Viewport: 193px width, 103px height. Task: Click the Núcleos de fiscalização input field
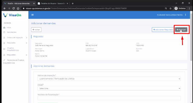(x=109, y=98)
